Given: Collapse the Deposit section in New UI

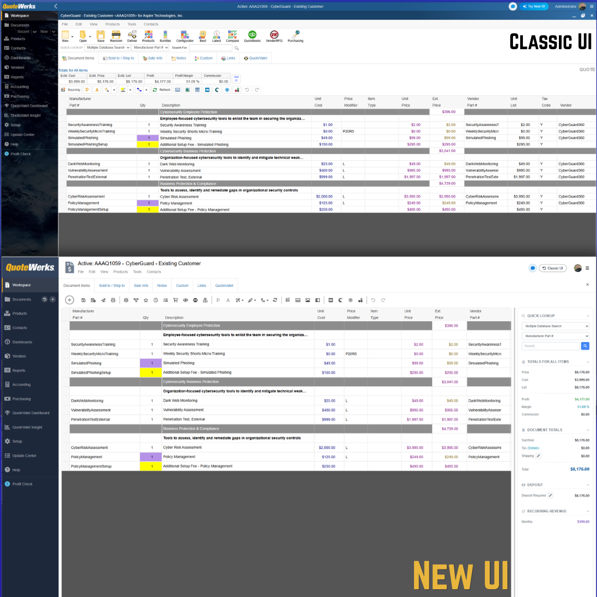Looking at the screenshot, I should 588,485.
